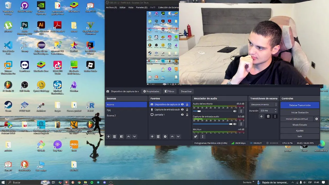
Task: Select scene hjvj in Escenas list
Action: 126,110
